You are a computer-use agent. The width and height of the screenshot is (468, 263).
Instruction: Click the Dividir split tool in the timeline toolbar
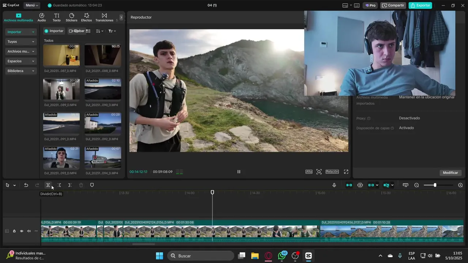coord(48,185)
